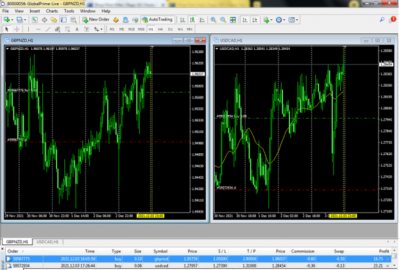The image size is (399, 270).
Task: Select the equidistant channel tool
Action: (x=57, y=29)
